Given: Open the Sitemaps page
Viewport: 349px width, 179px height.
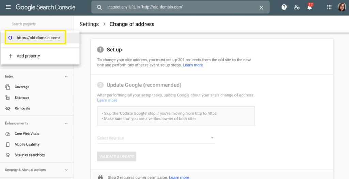Looking at the screenshot, I should 22,98.
